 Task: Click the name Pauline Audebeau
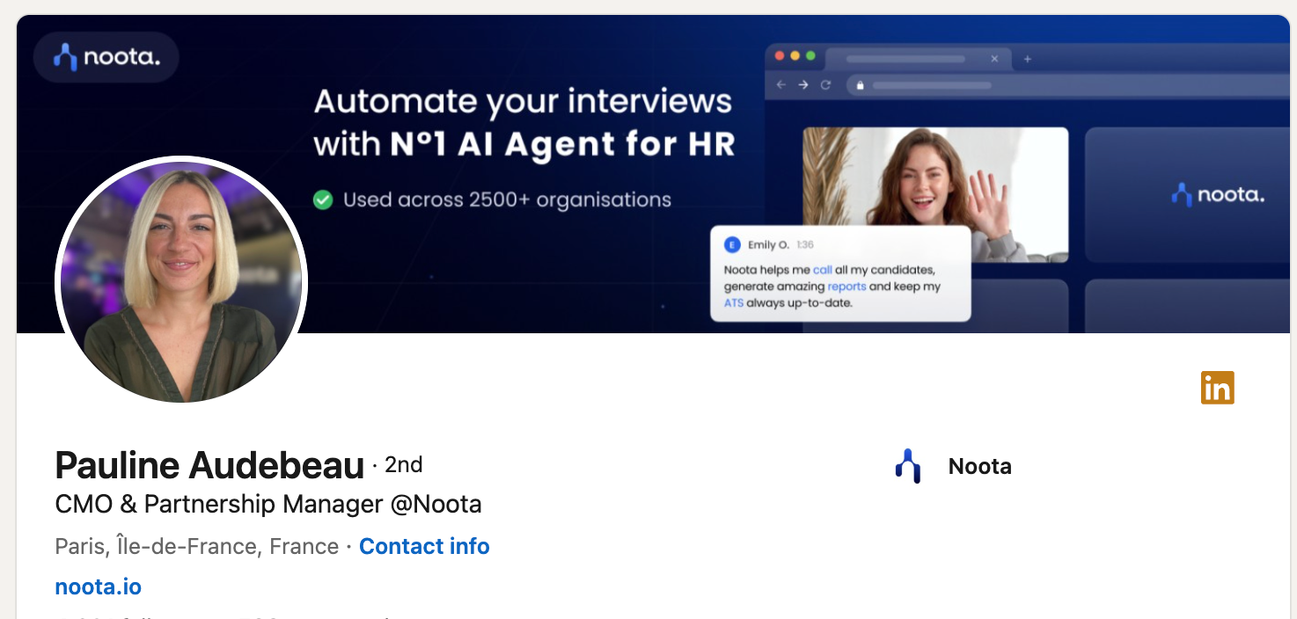coord(209,465)
